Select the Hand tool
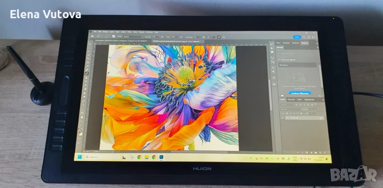383x188 pixels. point(82,117)
